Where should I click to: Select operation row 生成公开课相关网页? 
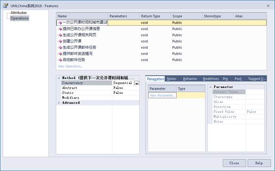click(162, 35)
